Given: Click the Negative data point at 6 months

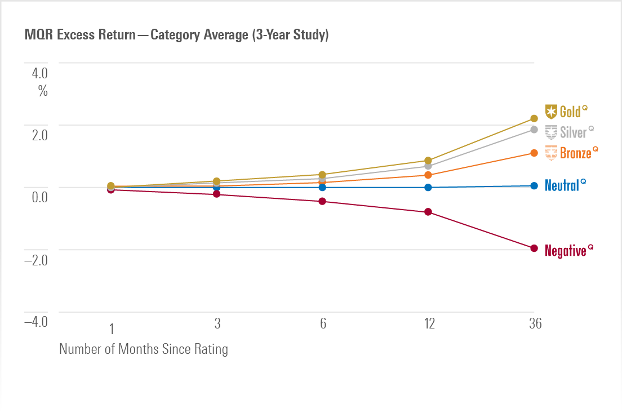Looking at the screenshot, I should (322, 201).
